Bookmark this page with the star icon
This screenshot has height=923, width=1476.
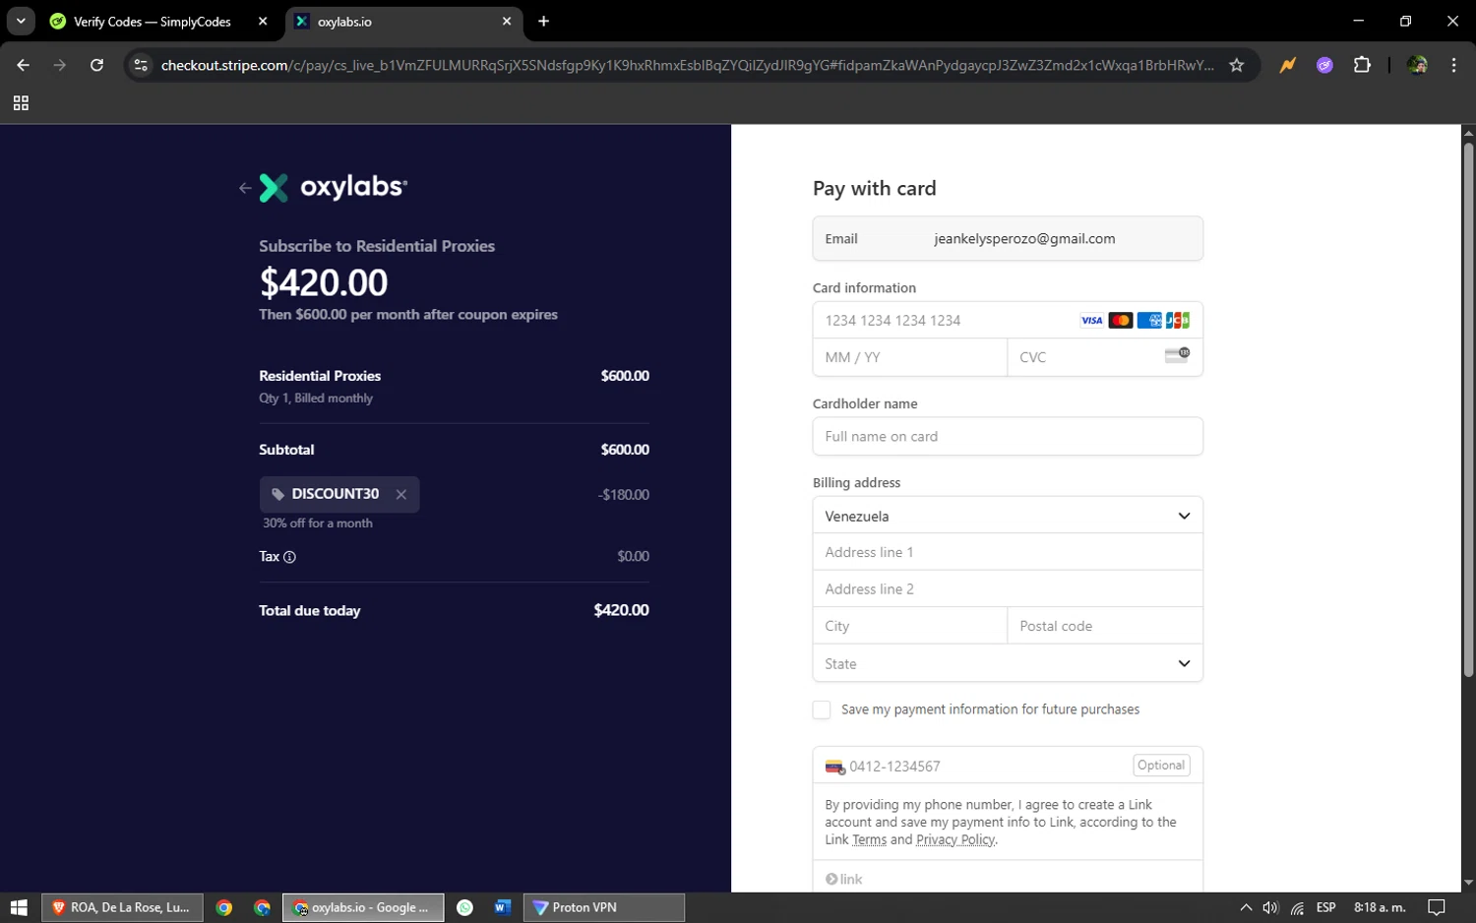coord(1237,65)
